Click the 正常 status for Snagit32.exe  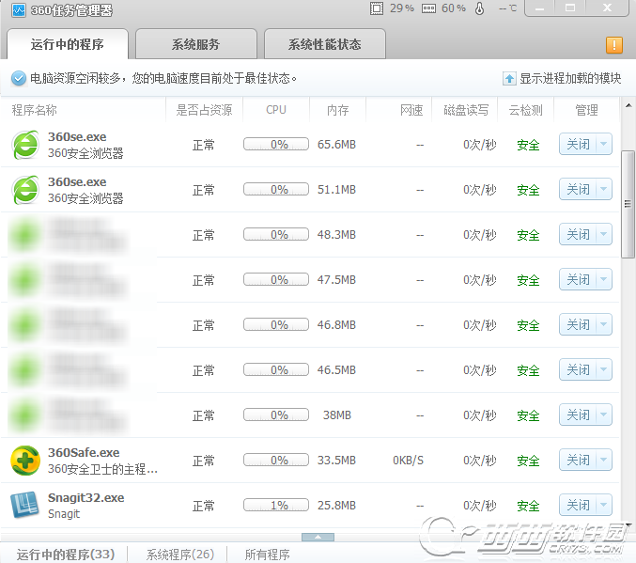point(203,506)
